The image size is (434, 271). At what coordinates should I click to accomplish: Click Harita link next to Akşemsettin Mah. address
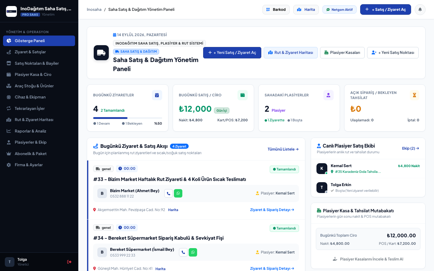click(173, 210)
